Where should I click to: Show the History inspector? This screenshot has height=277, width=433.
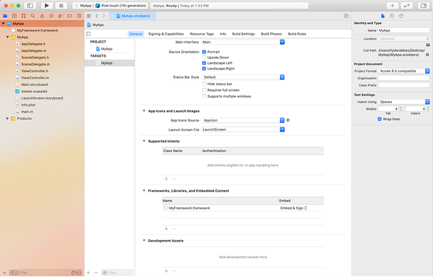392,16
